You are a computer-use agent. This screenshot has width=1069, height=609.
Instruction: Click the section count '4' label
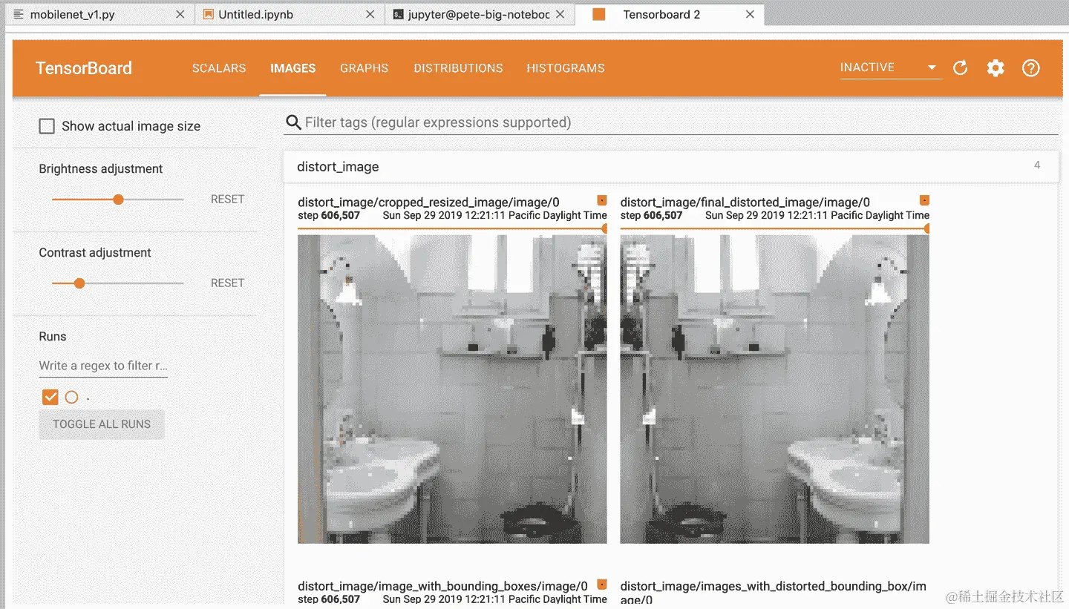[x=1037, y=165]
